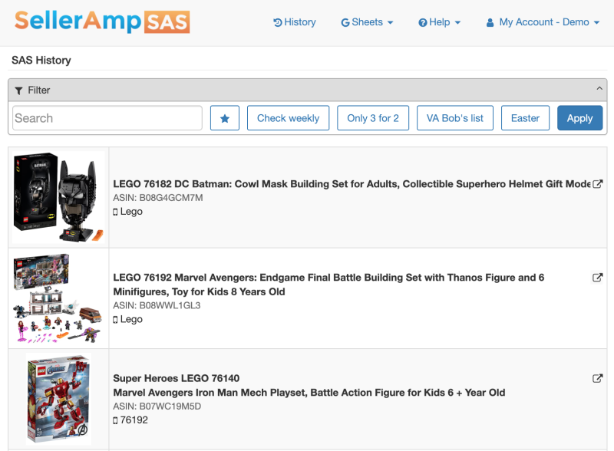Viewport: 614px width, 451px height.
Task: Click the Lego note on Avengers Endgame row
Action: coord(127,319)
